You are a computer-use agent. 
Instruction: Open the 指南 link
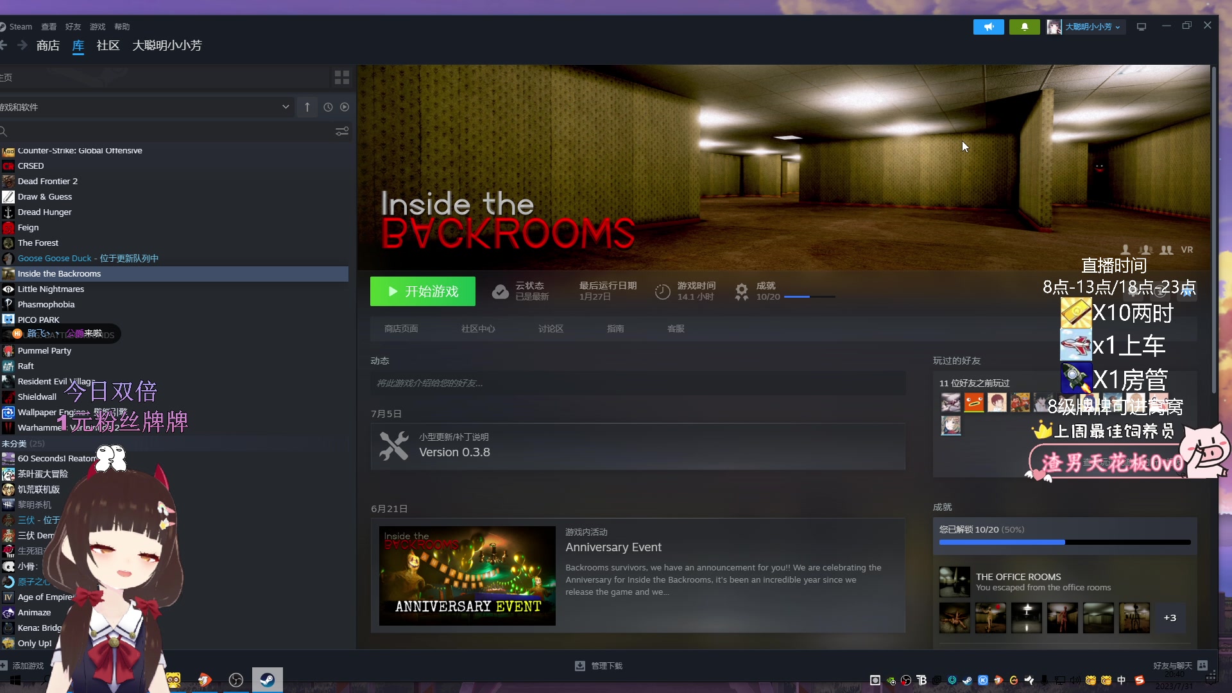(x=615, y=329)
